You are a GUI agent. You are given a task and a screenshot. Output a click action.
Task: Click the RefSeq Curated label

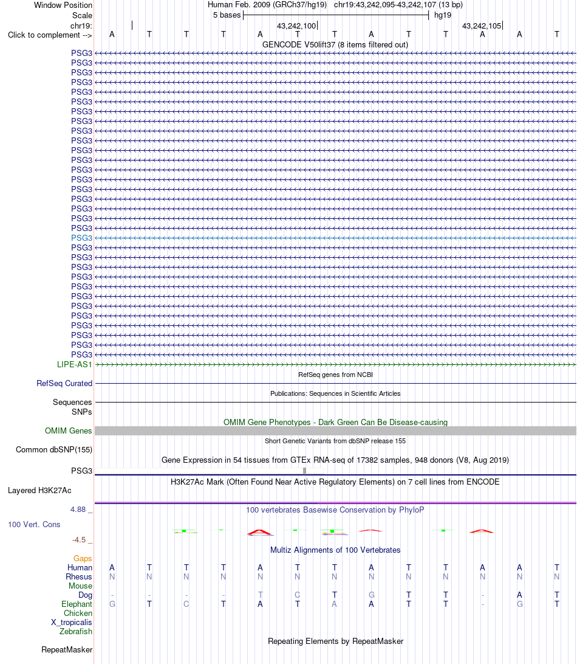pyautogui.click(x=64, y=383)
